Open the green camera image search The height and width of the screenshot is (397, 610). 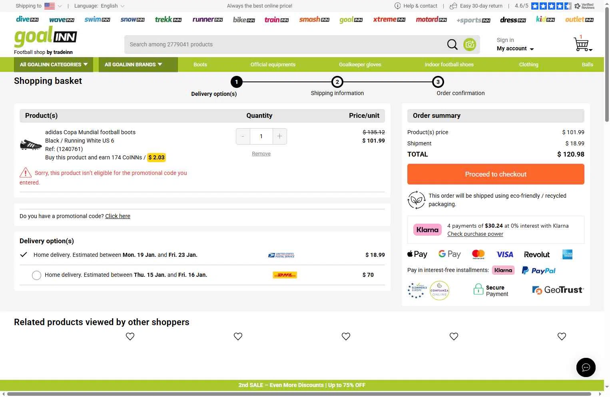click(470, 44)
